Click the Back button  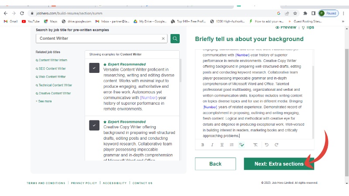click(216, 164)
